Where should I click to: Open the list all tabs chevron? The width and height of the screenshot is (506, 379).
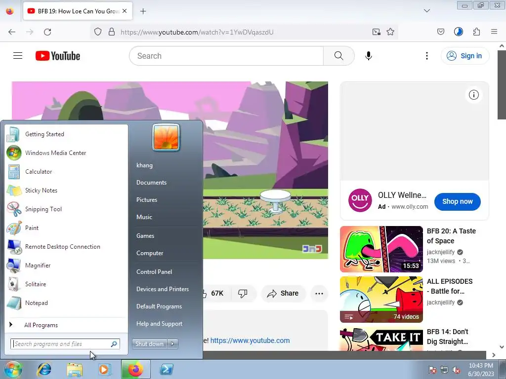click(x=426, y=11)
